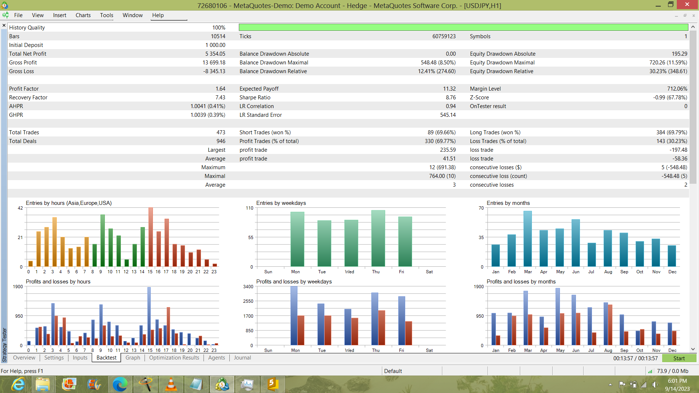Open the Charts menu
The image size is (699, 393).
pyautogui.click(x=83, y=15)
